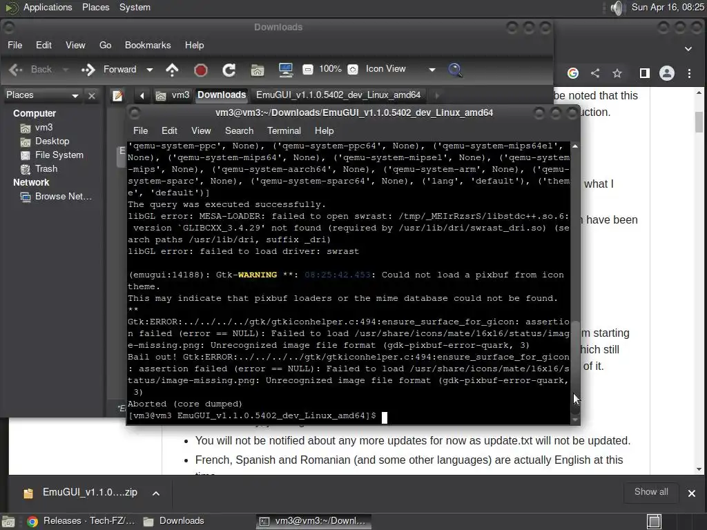Click the Forward button
Image resolution: width=707 pixels, height=530 pixels.
pos(109,70)
